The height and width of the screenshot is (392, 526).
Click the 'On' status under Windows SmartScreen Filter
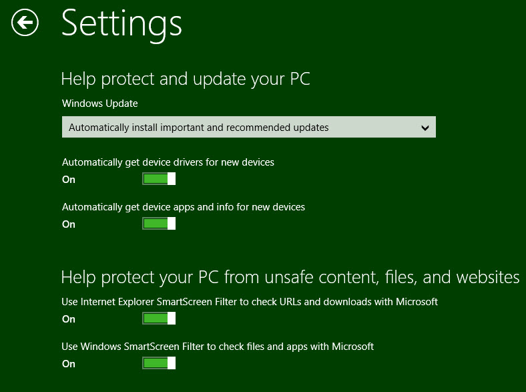[69, 364]
